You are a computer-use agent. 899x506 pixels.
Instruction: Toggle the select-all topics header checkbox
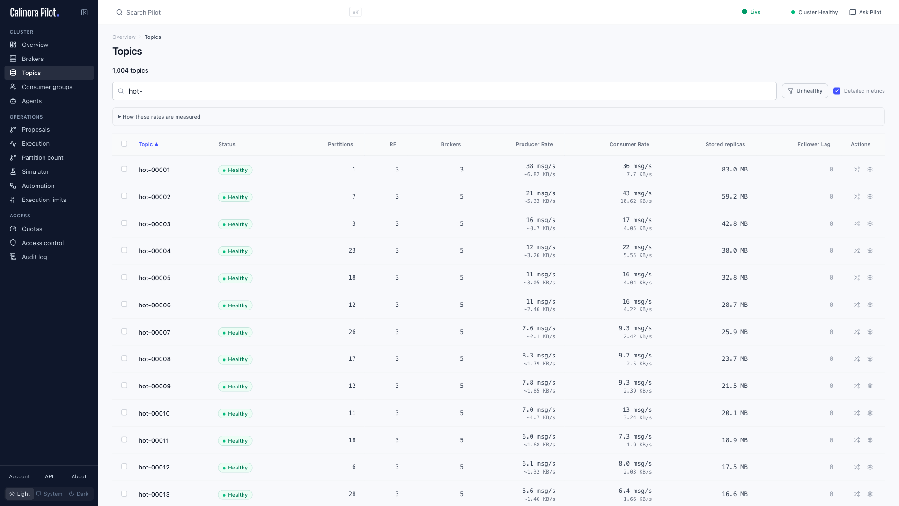(124, 144)
